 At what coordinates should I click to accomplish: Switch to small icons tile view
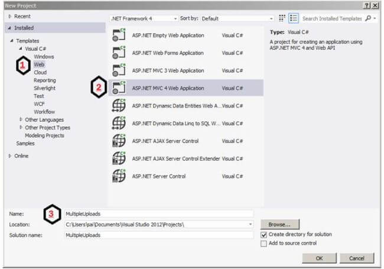pos(282,18)
